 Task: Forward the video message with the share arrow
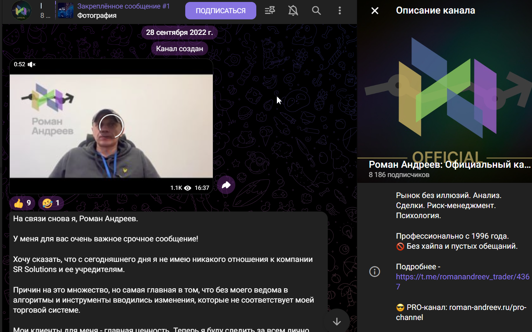click(x=226, y=185)
